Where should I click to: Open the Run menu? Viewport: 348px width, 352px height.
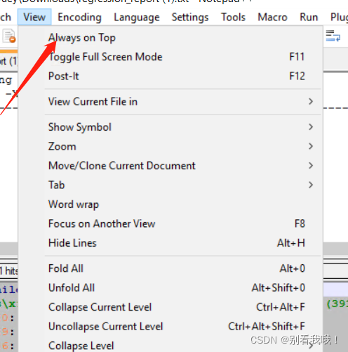pos(309,17)
